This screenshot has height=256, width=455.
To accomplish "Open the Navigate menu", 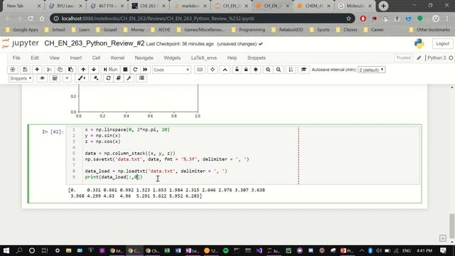I will tap(144, 58).
